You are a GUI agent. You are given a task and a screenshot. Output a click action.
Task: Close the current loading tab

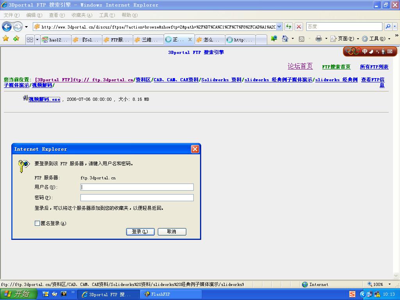tap(190, 39)
